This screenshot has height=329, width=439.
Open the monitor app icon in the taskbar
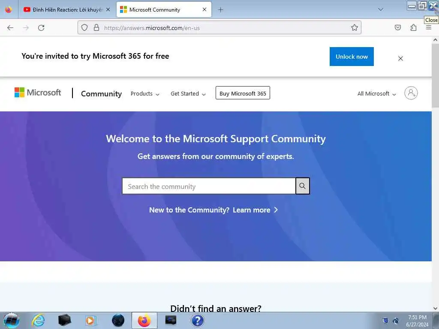point(171,320)
